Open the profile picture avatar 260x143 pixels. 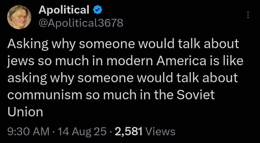click(x=19, y=17)
